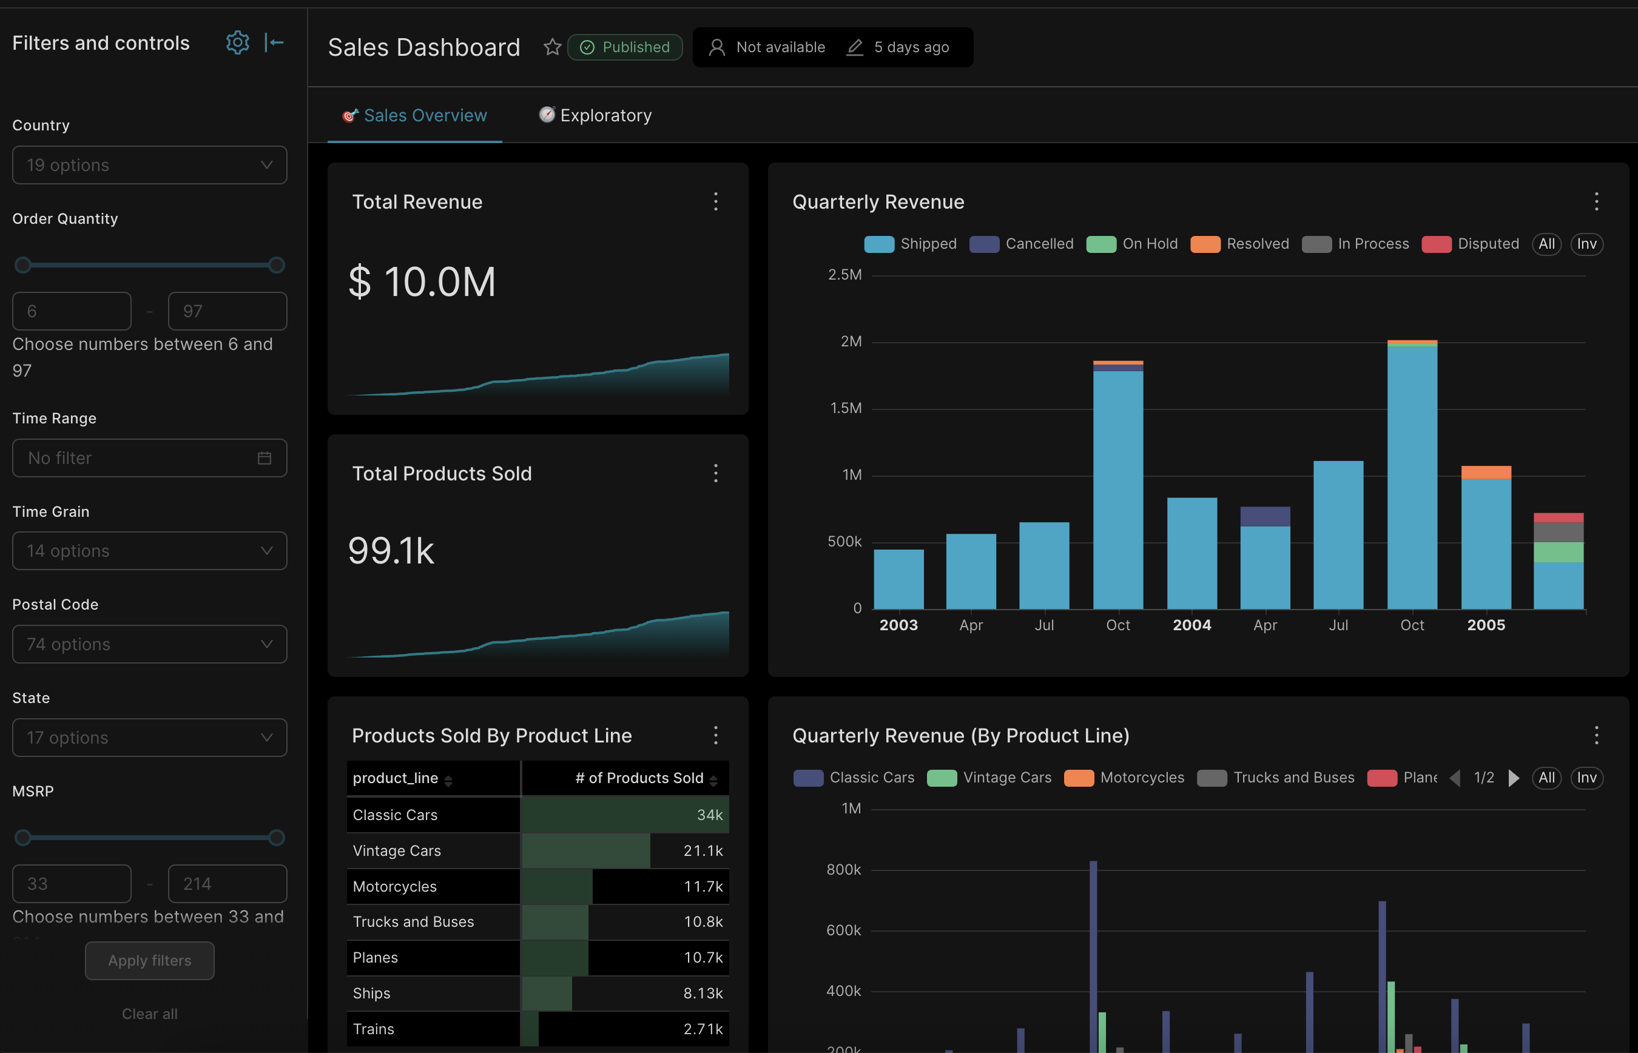
Task: Click the Trucks and Buses table row
Action: pyautogui.click(x=538, y=923)
